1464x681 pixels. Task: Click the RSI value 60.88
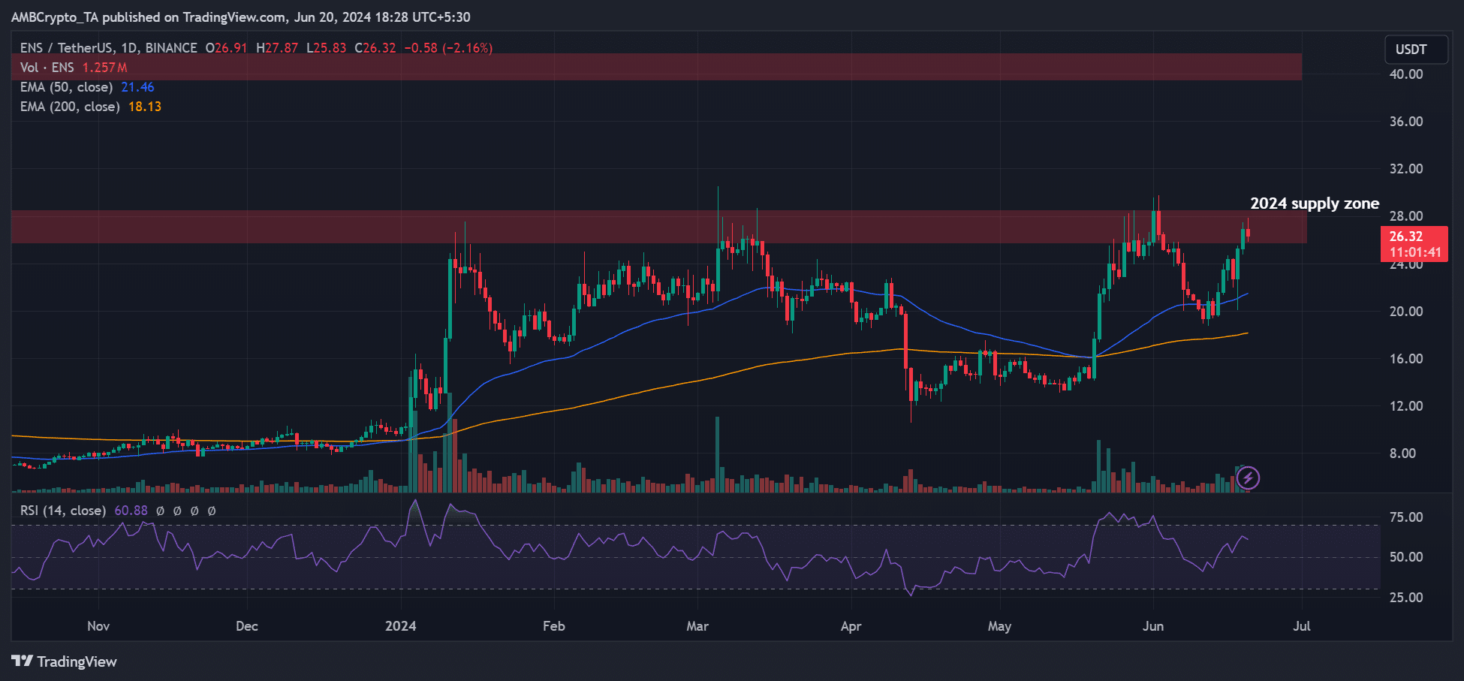pyautogui.click(x=131, y=511)
